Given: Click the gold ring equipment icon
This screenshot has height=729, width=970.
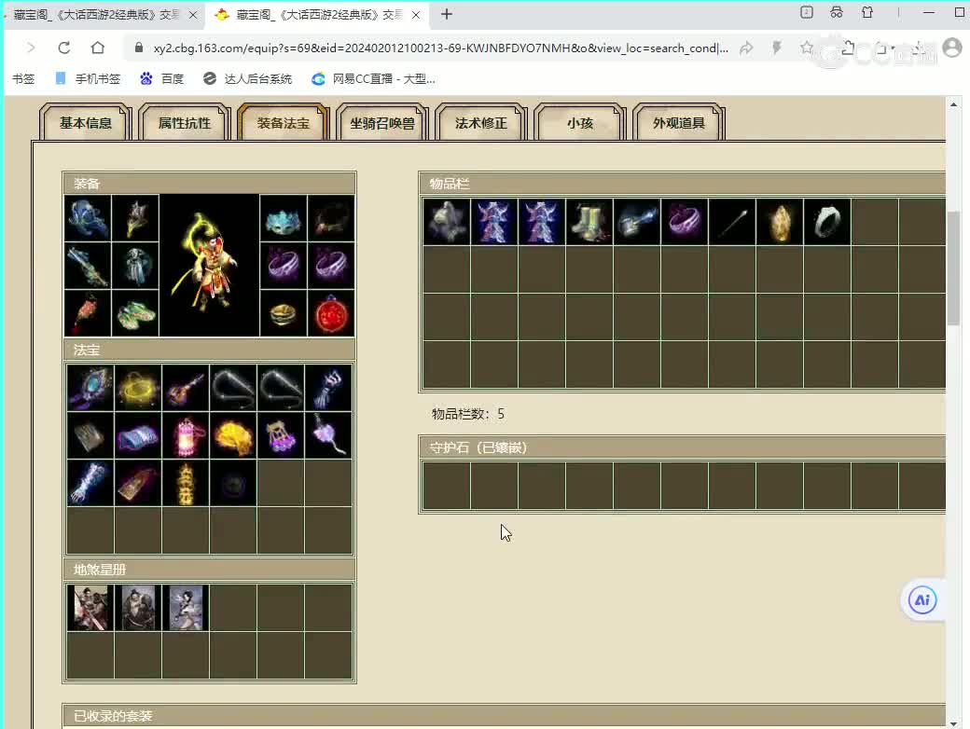Looking at the screenshot, I should click(x=284, y=313).
